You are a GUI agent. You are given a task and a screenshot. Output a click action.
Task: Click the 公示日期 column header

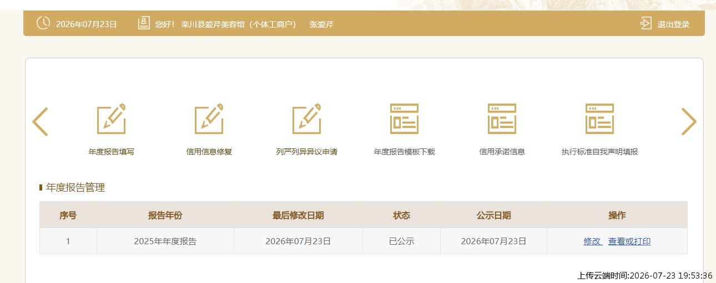(493, 215)
